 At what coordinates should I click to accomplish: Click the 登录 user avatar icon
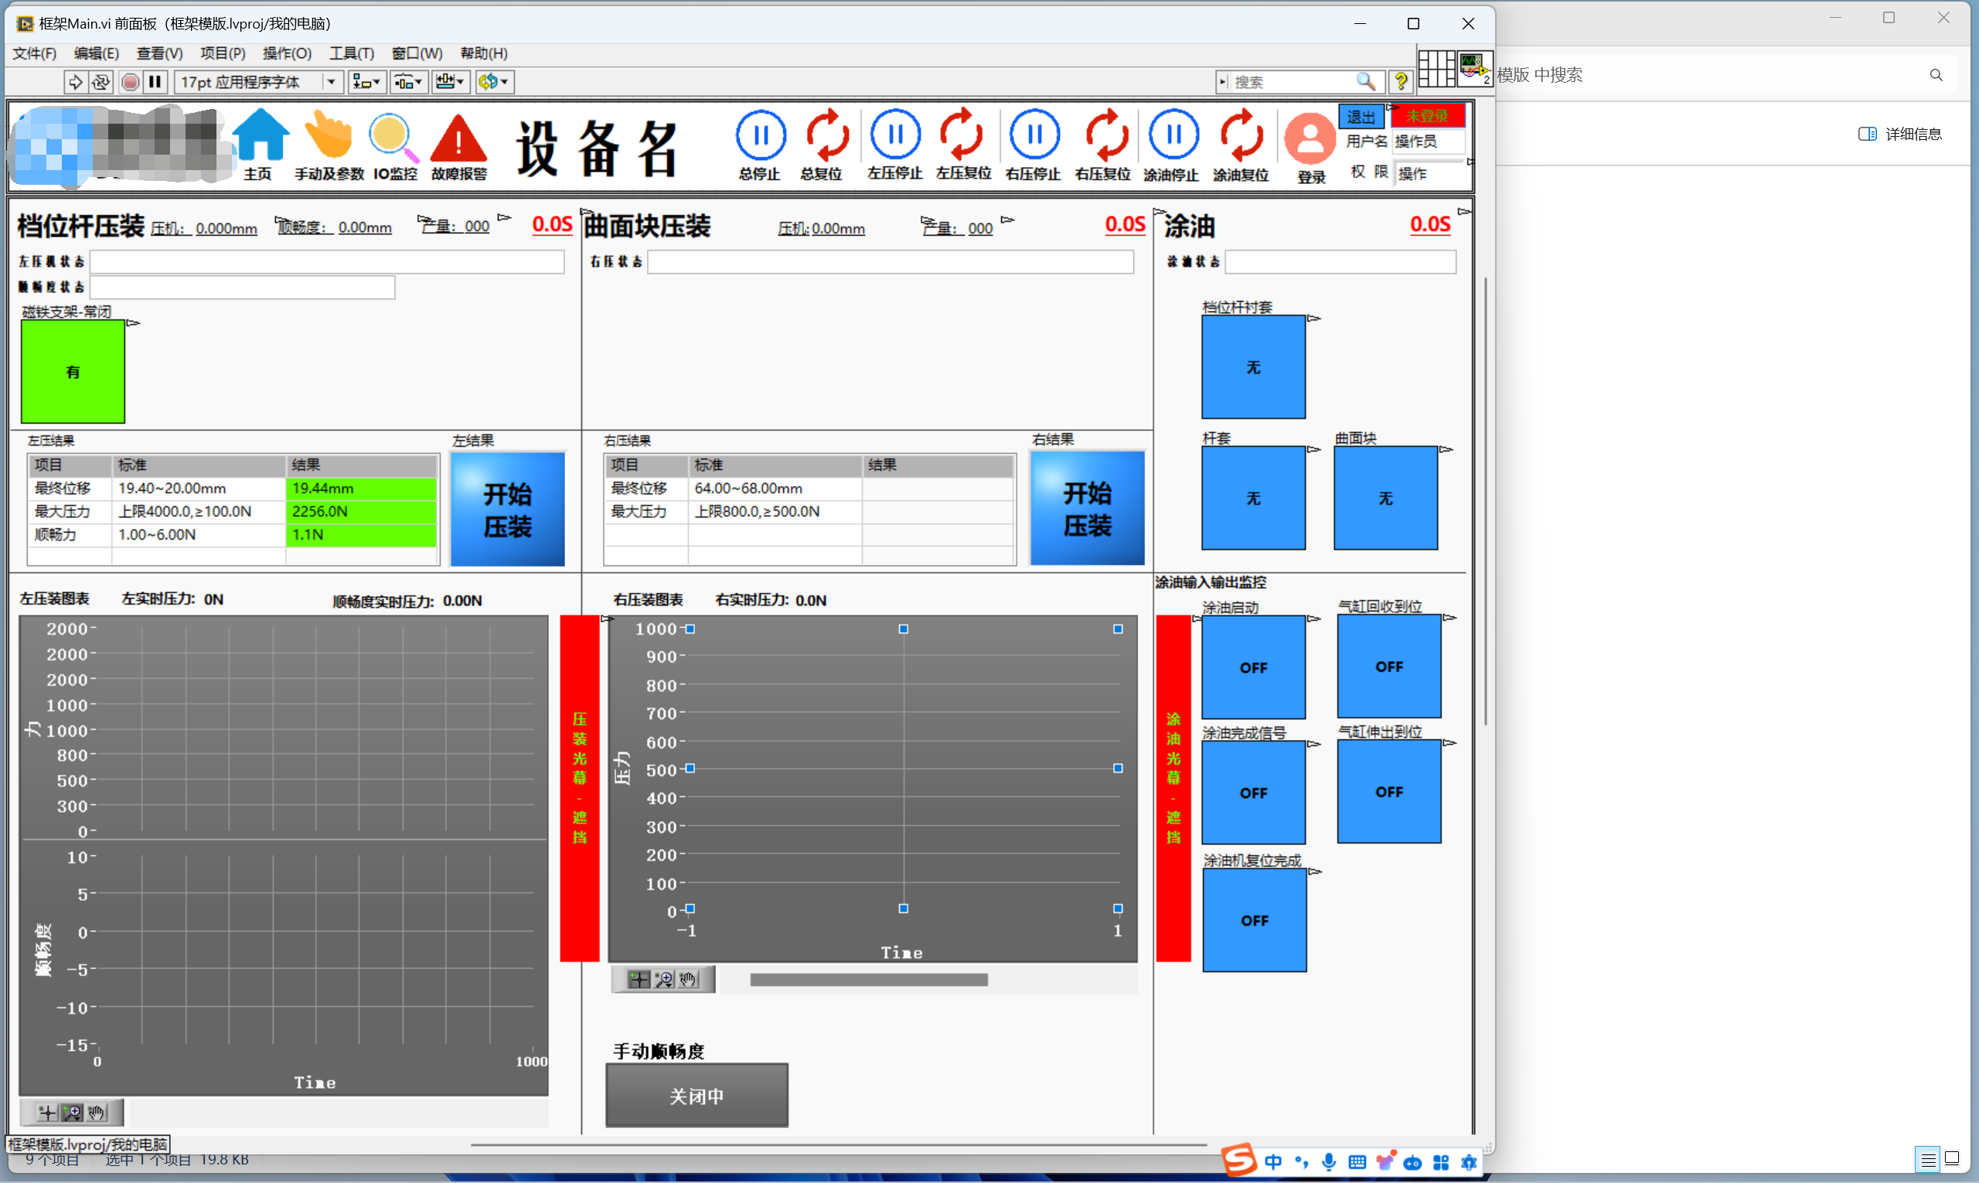click(1310, 138)
